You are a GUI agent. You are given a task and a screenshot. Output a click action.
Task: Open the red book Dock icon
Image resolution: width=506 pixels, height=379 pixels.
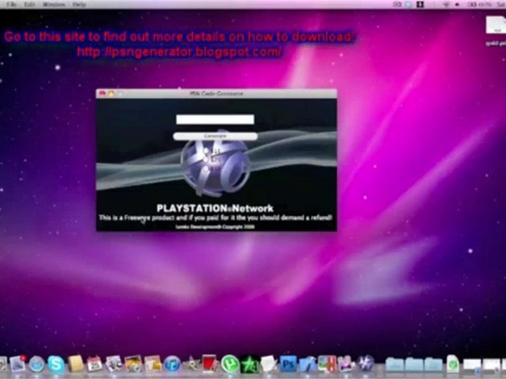210,364
